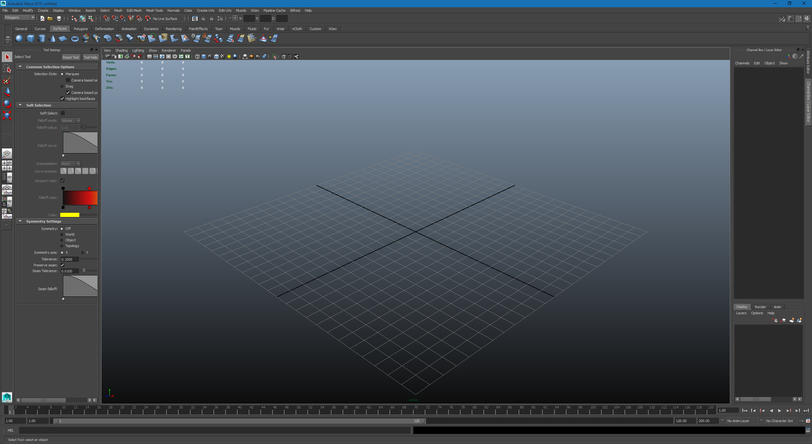Create a NURBS sphere from the shelf
This screenshot has width=812, height=444.
click(x=19, y=38)
